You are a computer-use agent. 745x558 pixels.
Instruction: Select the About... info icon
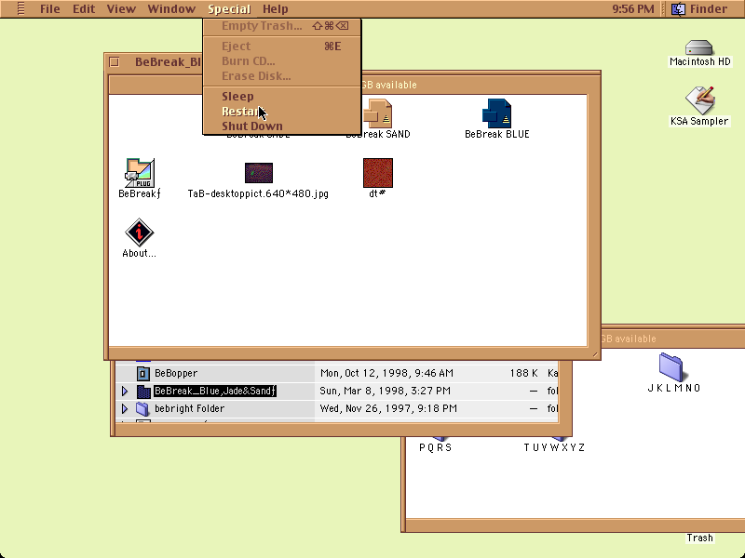click(x=139, y=232)
